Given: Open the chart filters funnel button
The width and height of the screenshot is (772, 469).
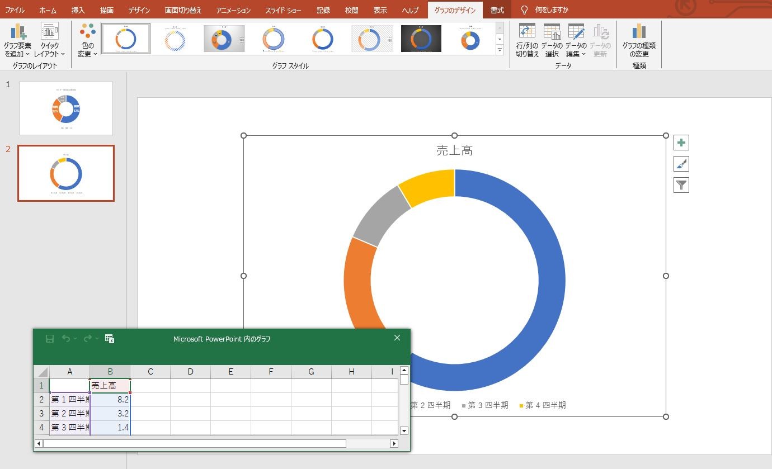Looking at the screenshot, I should 681,186.
